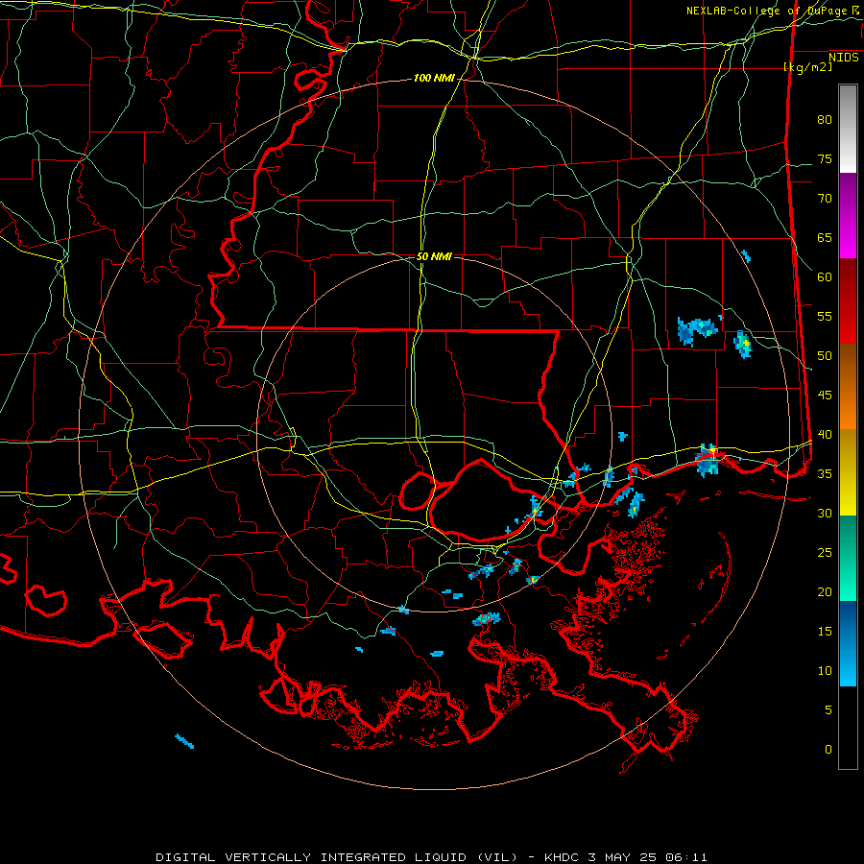
Task: Click the scale value "35"
Action: (825, 474)
